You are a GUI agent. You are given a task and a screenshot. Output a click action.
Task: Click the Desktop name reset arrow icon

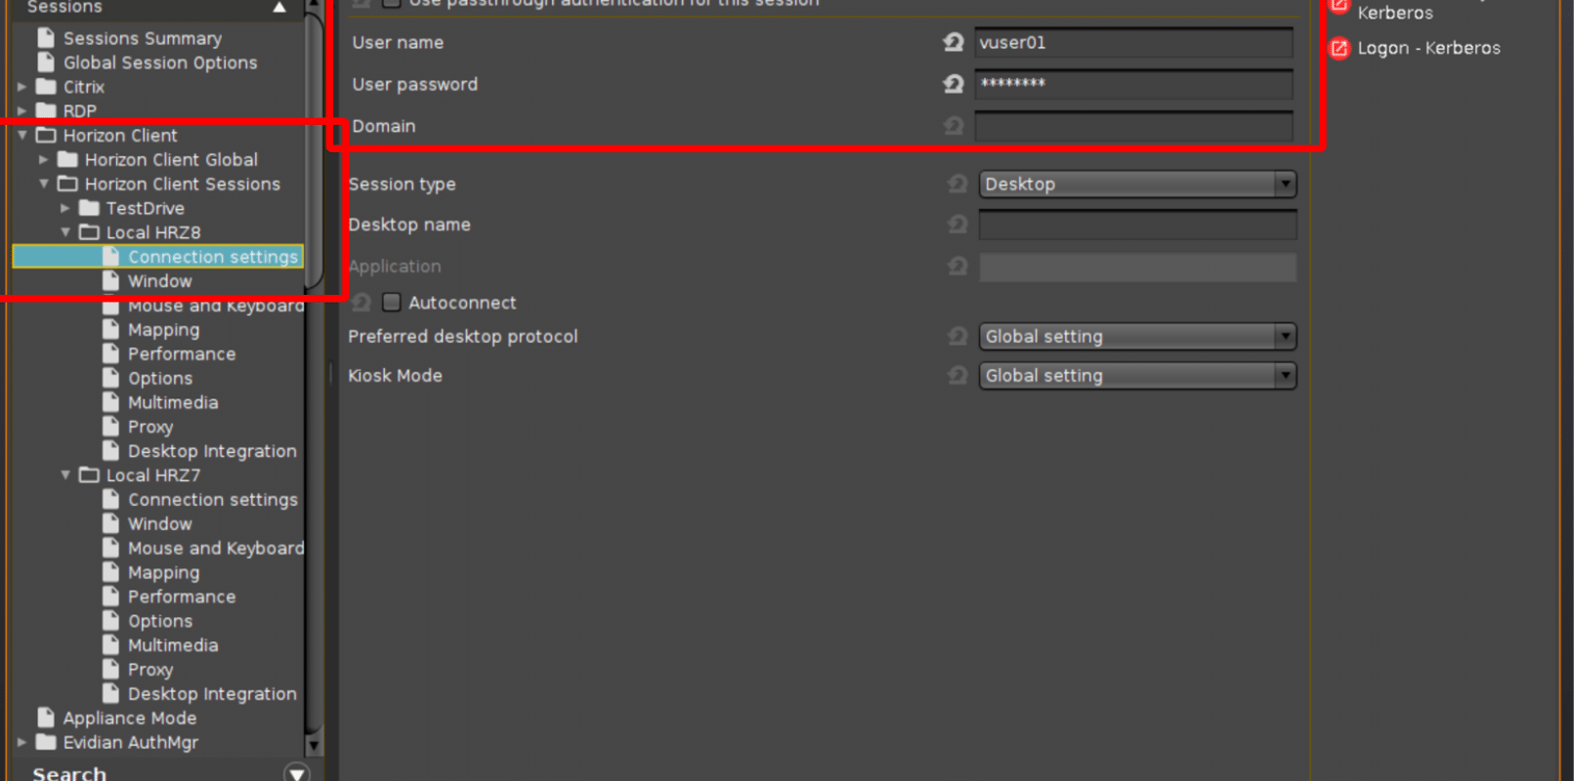tap(957, 225)
